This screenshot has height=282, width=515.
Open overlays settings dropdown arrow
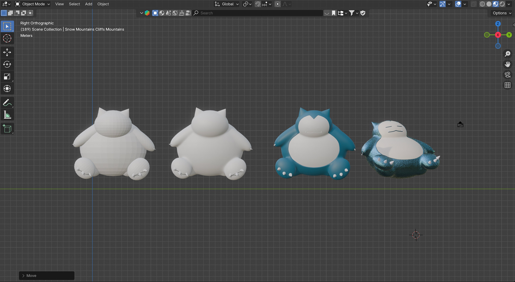coord(465,4)
